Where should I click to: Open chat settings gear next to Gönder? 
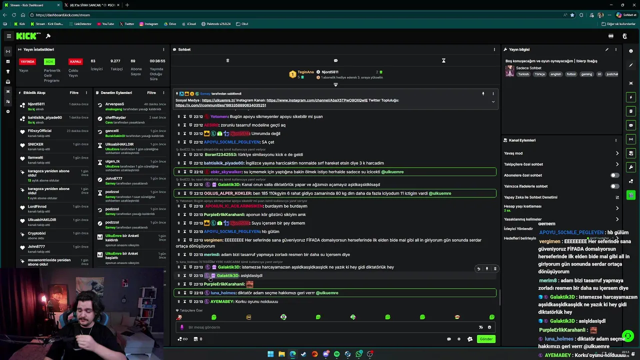[459, 339]
